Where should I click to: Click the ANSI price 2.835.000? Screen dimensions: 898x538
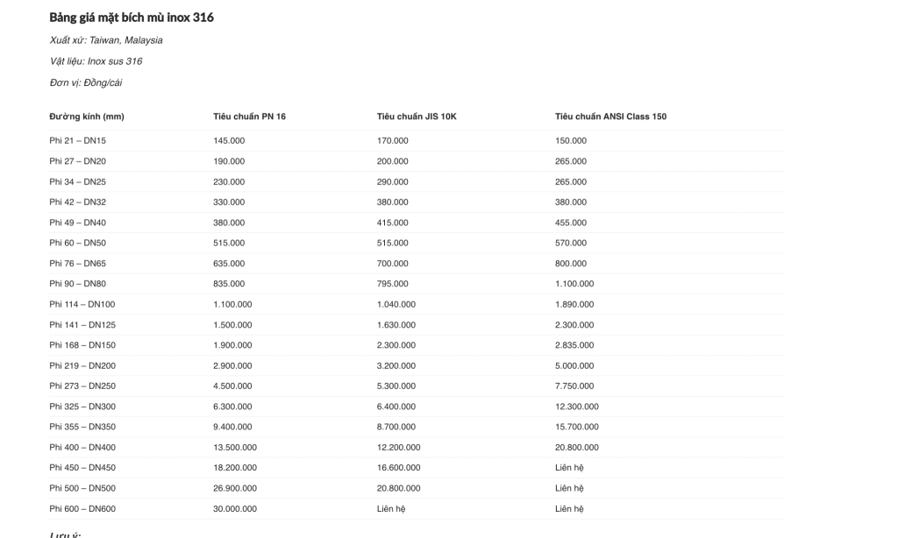click(x=574, y=345)
